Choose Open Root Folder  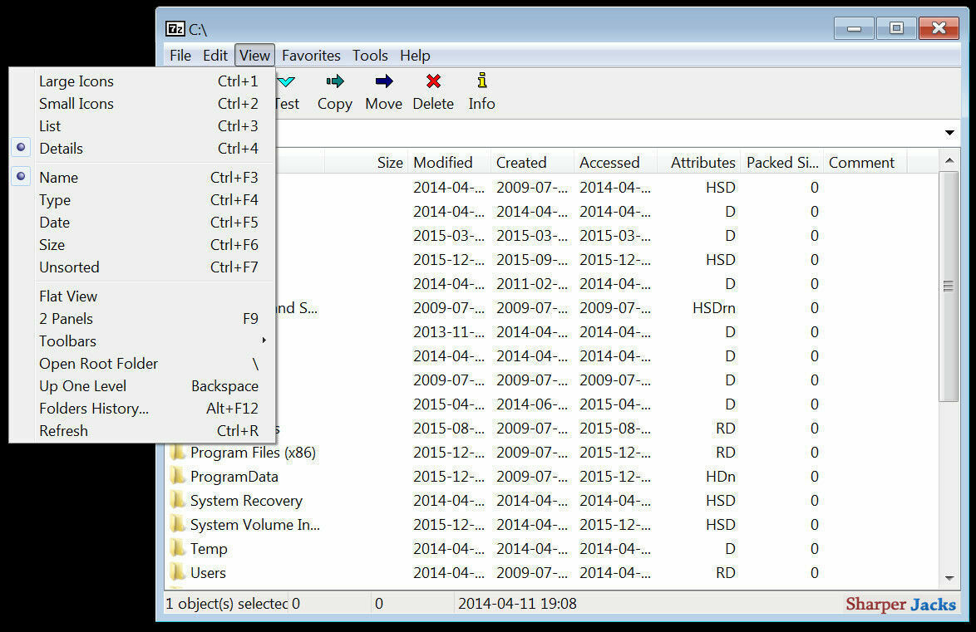click(x=141, y=363)
